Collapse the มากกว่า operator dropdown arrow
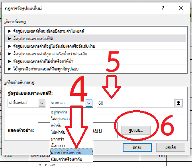This screenshot has height=166, width=192. click(89, 103)
